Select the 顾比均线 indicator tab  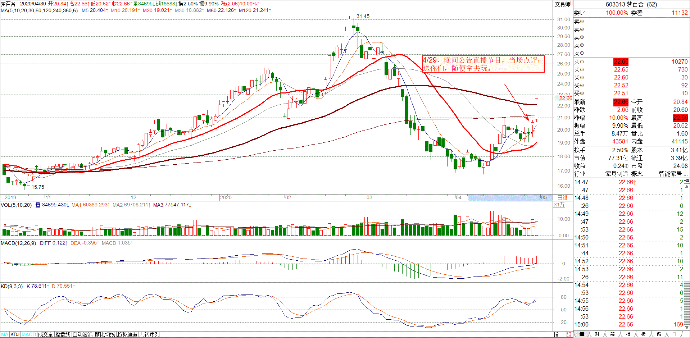105,334
